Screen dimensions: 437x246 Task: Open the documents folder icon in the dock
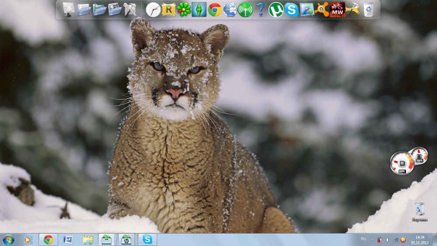pyautogui.click(x=84, y=10)
